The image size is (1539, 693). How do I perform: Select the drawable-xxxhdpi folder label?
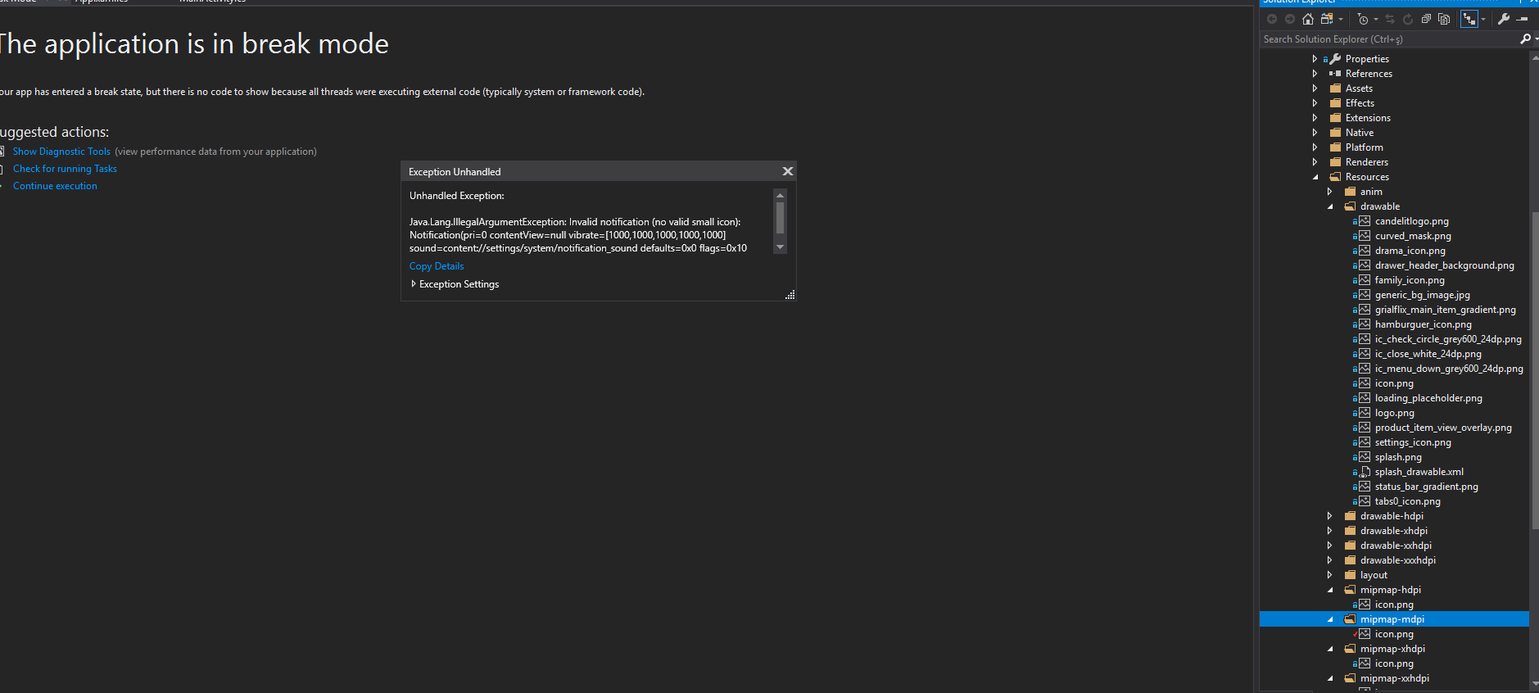pos(1398,560)
